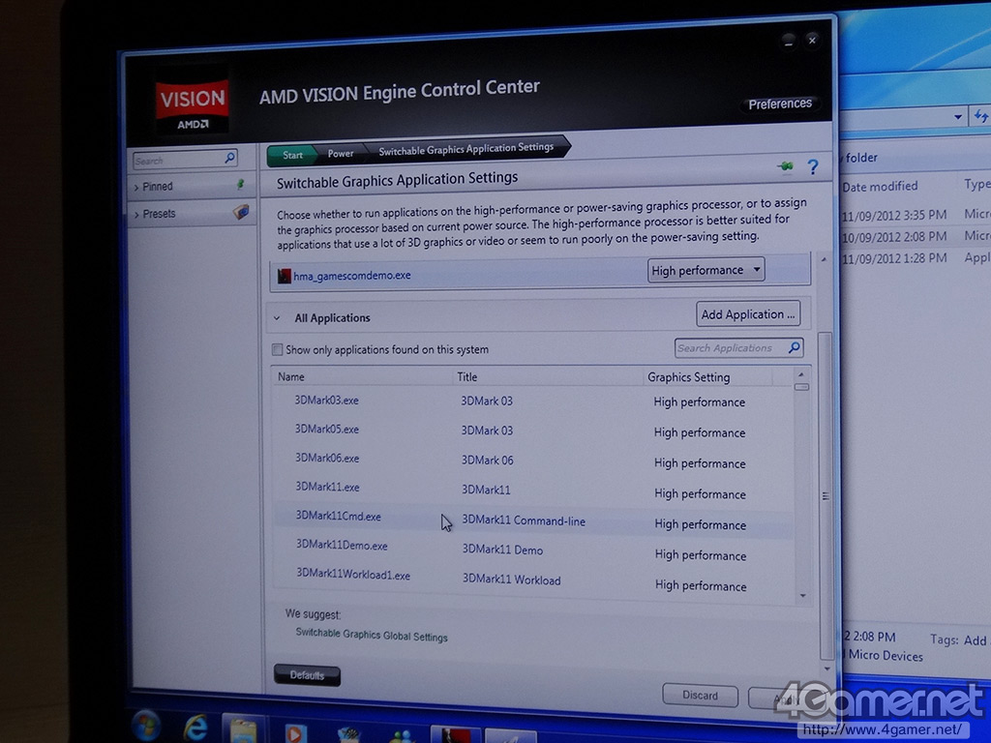The image size is (991, 743).
Task: Collapse the All Applications section
Action: click(277, 317)
